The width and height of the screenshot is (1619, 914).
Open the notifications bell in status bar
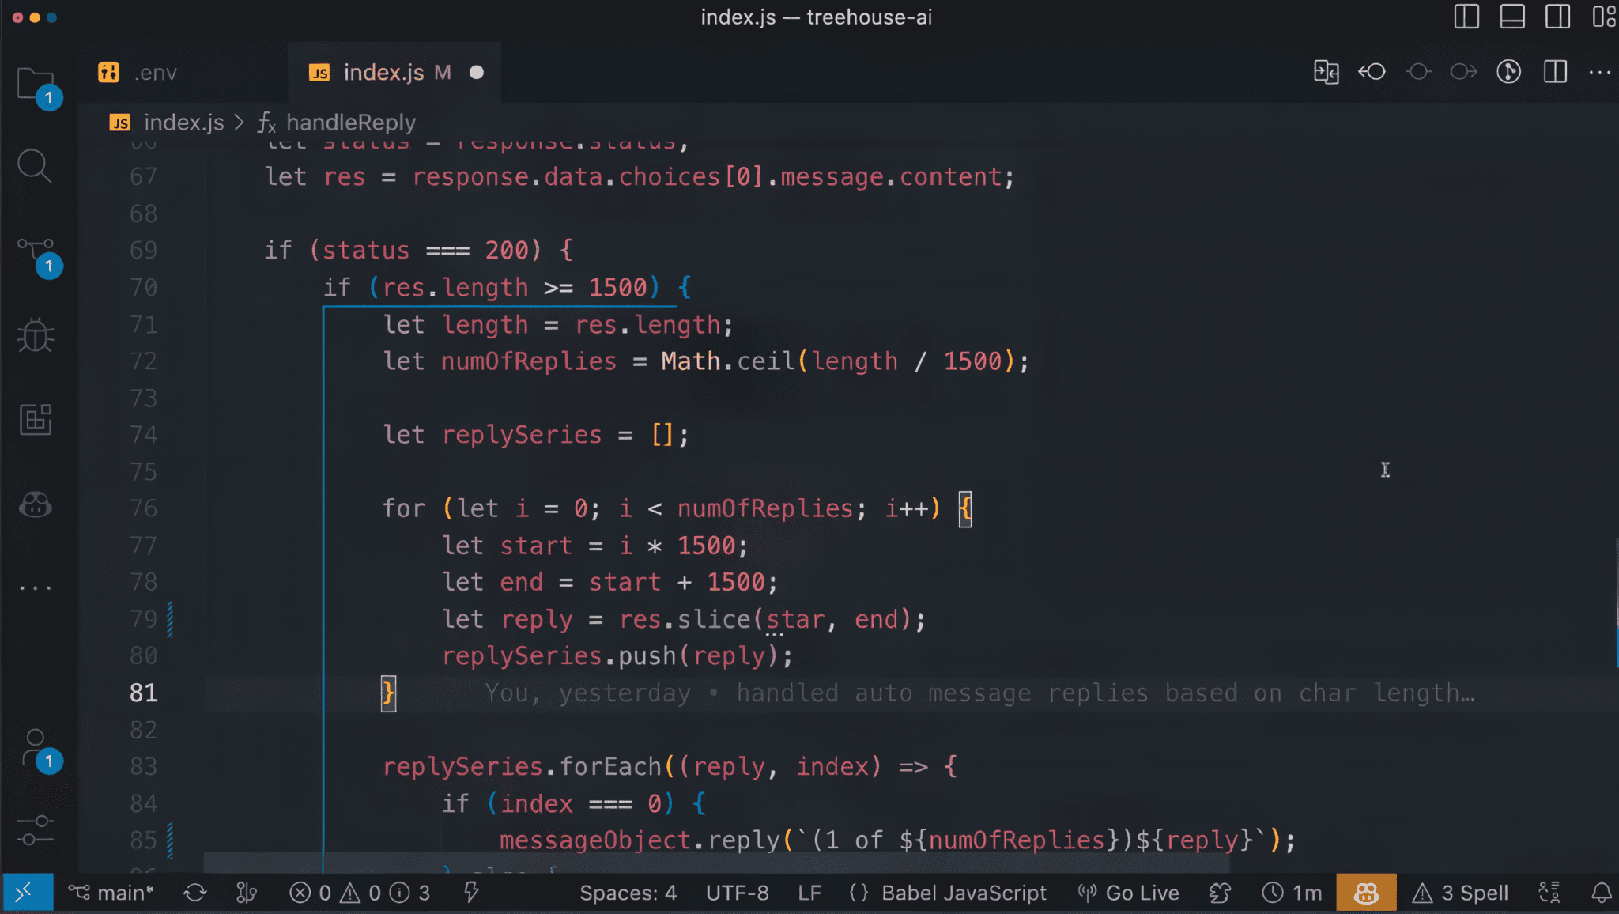pyautogui.click(x=1602, y=892)
